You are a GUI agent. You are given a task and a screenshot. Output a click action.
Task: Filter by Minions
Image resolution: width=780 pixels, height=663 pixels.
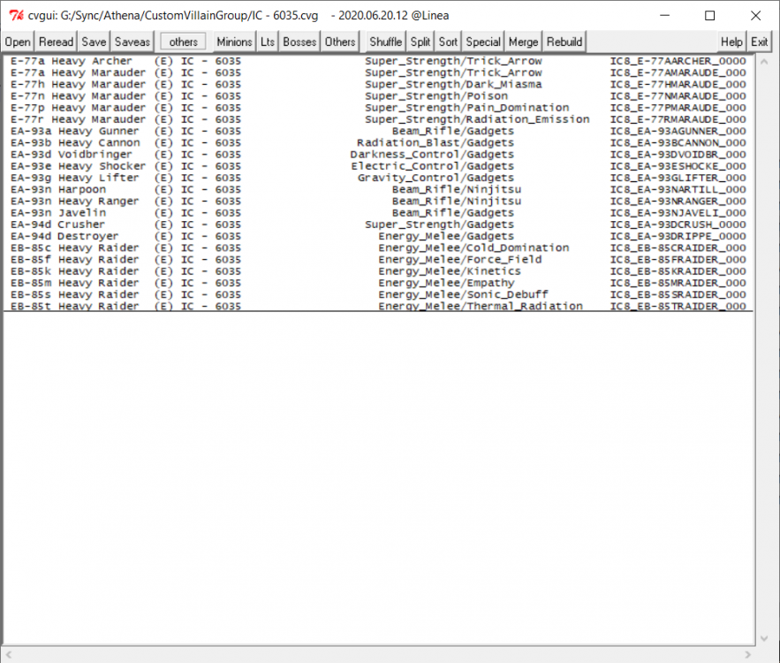click(x=234, y=42)
